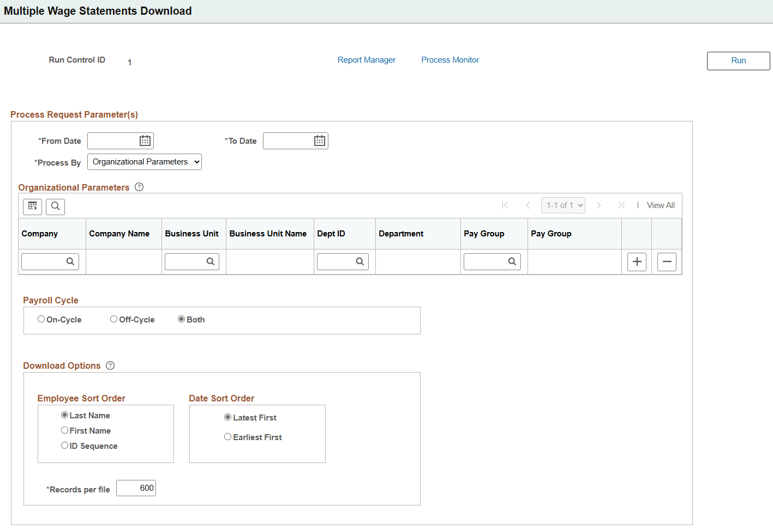773x530 pixels.
Task: Open the Organizational Parameters help icon
Action: click(x=139, y=187)
